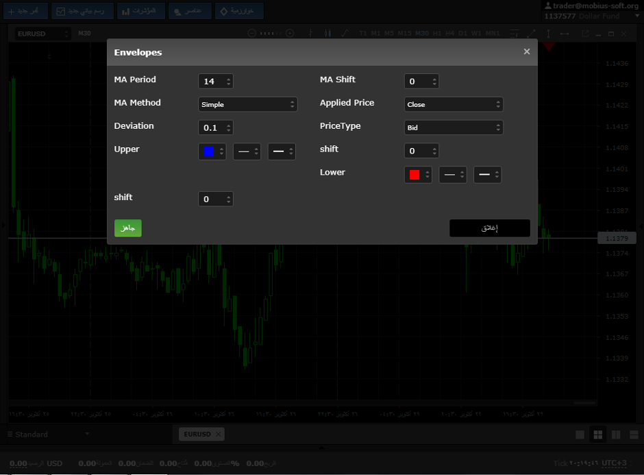Select the M5 timeframe

[x=389, y=34]
